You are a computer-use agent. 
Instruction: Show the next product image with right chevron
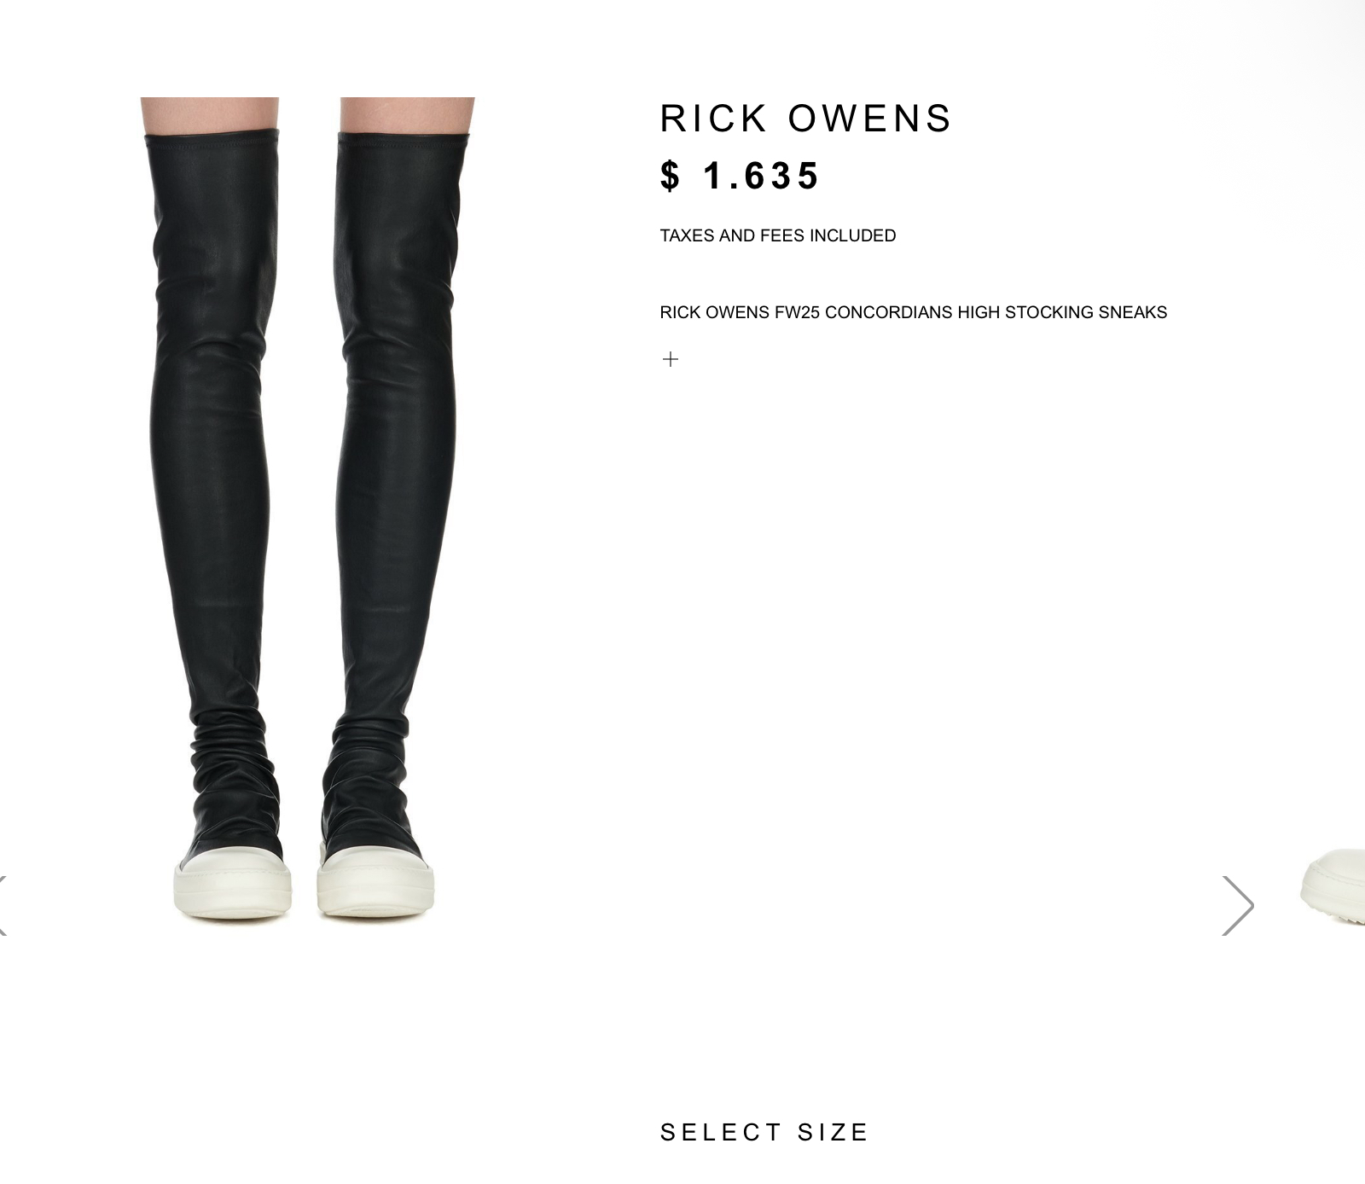pos(1238,905)
